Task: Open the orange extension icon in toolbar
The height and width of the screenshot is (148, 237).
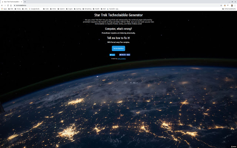Action: (x=225, y=6)
